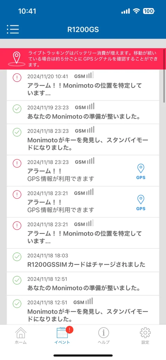166x360 pixels.
Task: Open the 設定 gear tab
Action: pyautogui.click(x=145, y=335)
